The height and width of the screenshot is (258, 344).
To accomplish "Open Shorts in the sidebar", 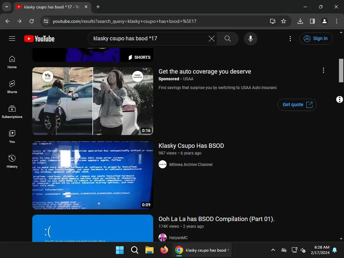I will coord(12,87).
